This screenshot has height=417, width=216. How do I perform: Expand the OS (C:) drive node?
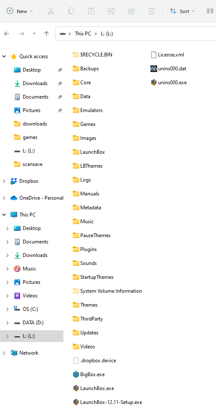click(x=8, y=309)
